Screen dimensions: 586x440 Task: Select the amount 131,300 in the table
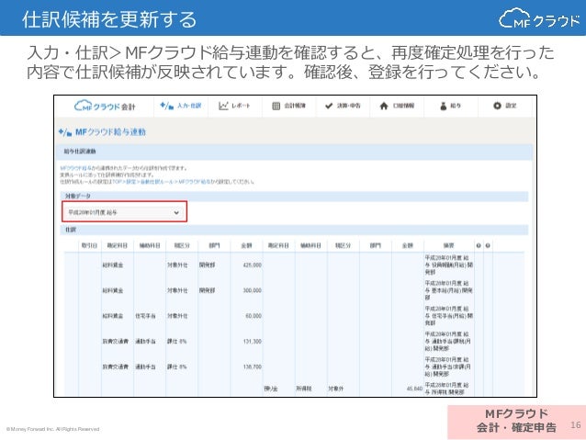pyautogui.click(x=253, y=342)
